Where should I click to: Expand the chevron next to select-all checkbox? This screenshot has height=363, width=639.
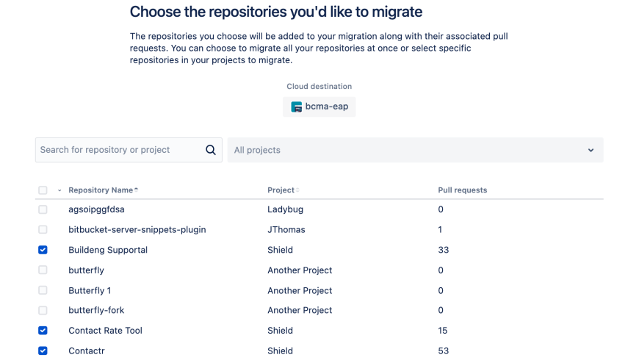coord(59,191)
